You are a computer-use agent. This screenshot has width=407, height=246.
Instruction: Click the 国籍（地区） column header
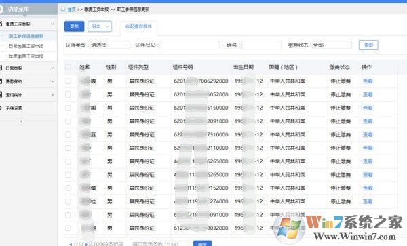[x=283, y=67]
